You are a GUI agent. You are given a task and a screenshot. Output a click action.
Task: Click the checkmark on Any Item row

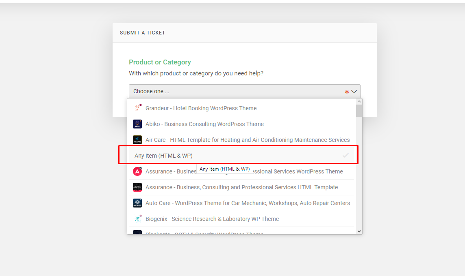(345, 155)
